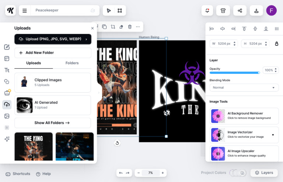Image resolution: width=283 pixels, height=182 pixels.
Task: Select the artboard frame tool
Action: (x=120, y=10)
